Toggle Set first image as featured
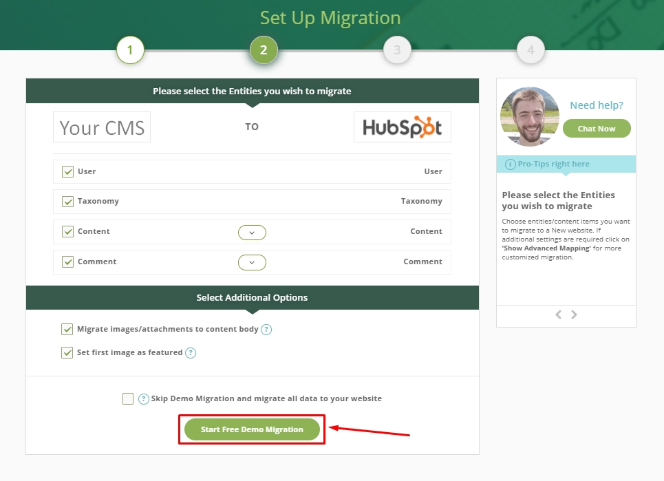 pos(67,353)
